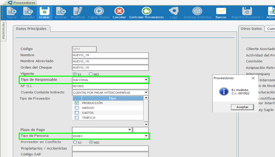Screen dimensions: 275x157
Task: Open the Tipo de Persona dropdown
Action: coord(146,136)
